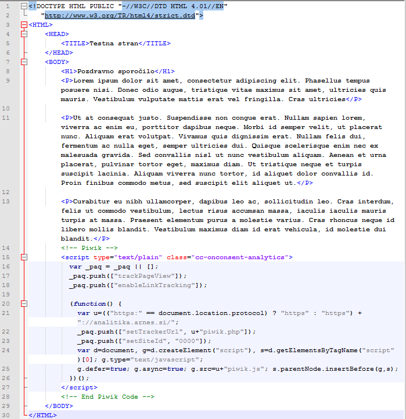The height and width of the screenshot is (419, 406).
Task: Click the "})();" line 26
Action: pyautogui.click(x=80, y=378)
